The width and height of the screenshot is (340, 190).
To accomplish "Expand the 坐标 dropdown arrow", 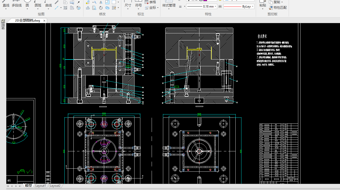I will coord(158,8).
